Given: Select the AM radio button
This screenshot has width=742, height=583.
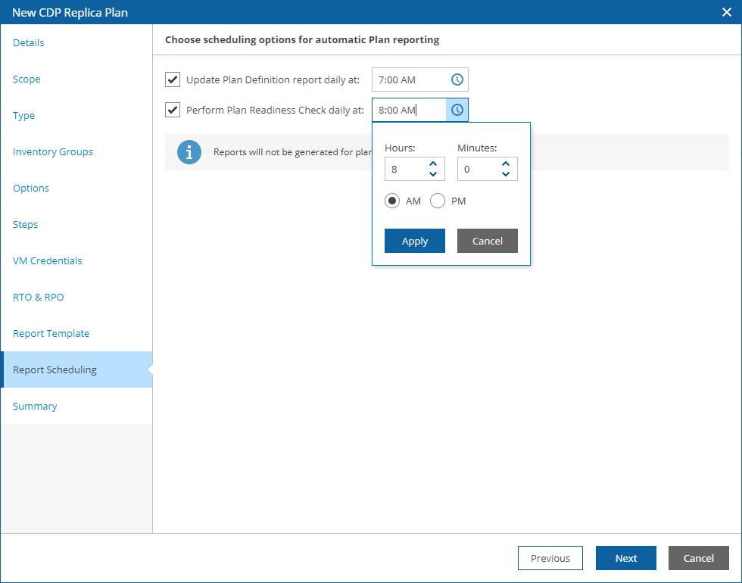Looking at the screenshot, I should coord(392,201).
